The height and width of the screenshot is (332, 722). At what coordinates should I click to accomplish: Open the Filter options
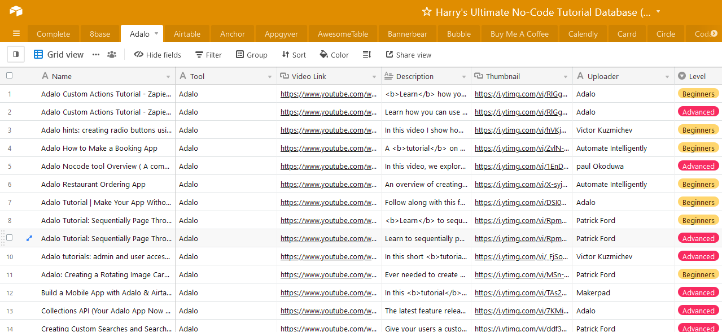click(x=208, y=55)
